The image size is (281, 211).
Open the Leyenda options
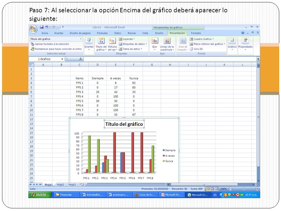127,39
